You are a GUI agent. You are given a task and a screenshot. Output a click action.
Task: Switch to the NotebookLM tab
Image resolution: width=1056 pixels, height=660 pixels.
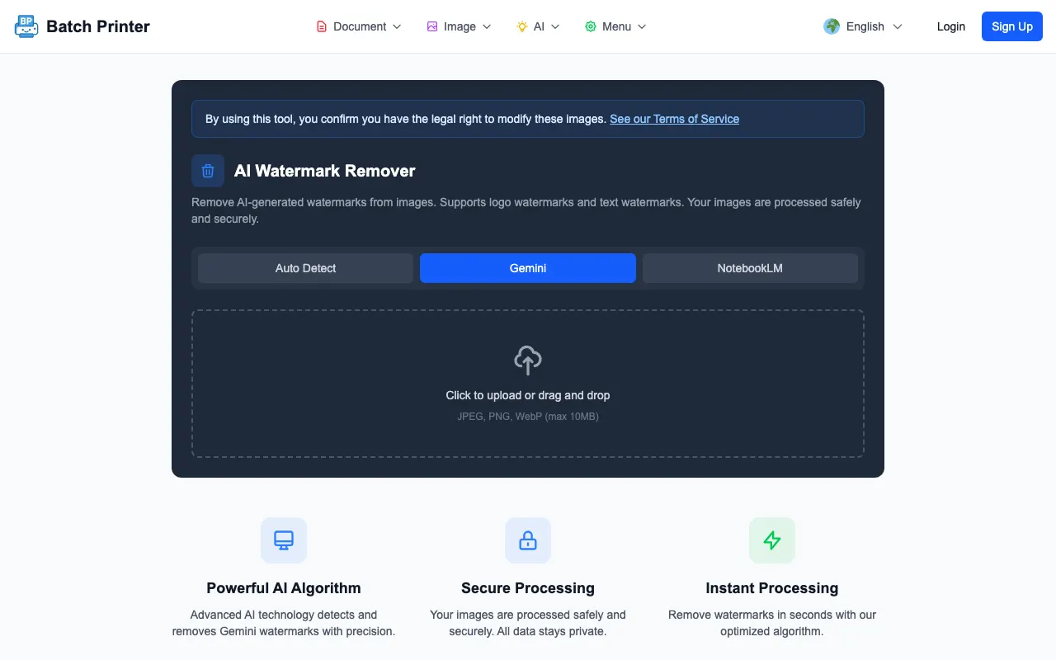tap(750, 268)
